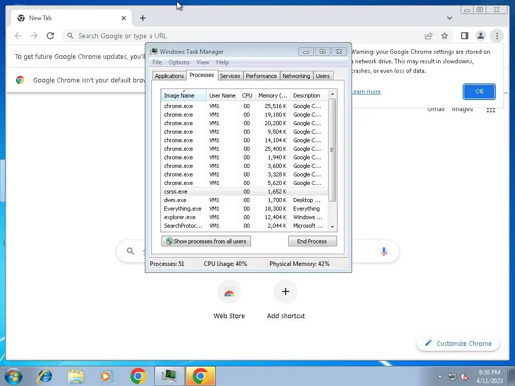Select the chrome.exe row using 25,516 K
The height and width of the screenshot is (386, 515).
(244, 106)
